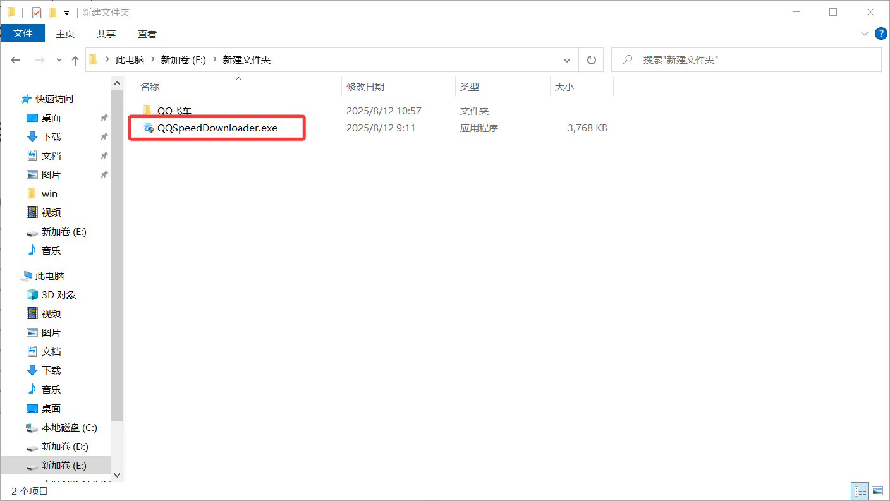Select 此电脑 in the navigation pane
890x501 pixels.
coord(50,275)
